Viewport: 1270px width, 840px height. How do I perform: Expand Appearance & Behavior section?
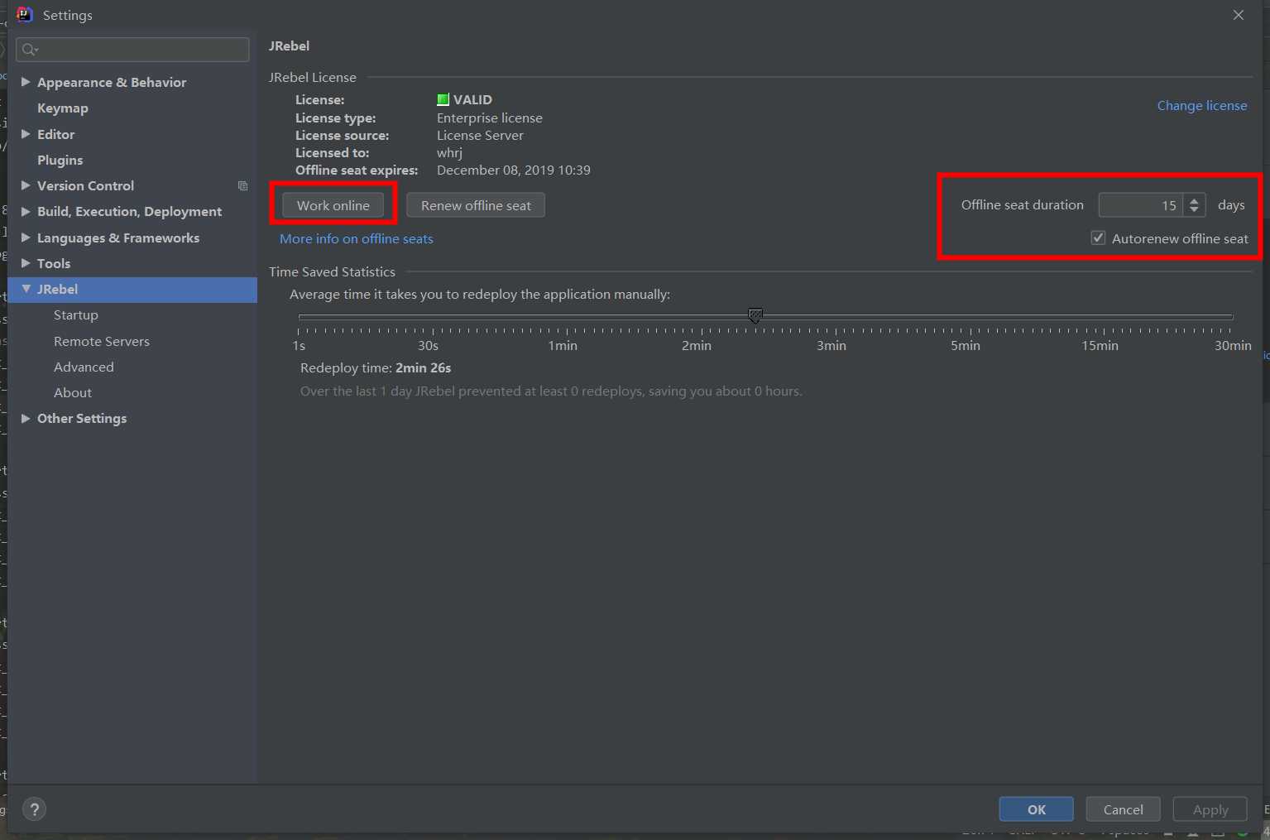pos(26,82)
